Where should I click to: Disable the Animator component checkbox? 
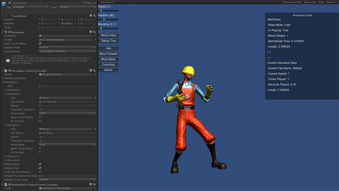(x=10, y=32)
